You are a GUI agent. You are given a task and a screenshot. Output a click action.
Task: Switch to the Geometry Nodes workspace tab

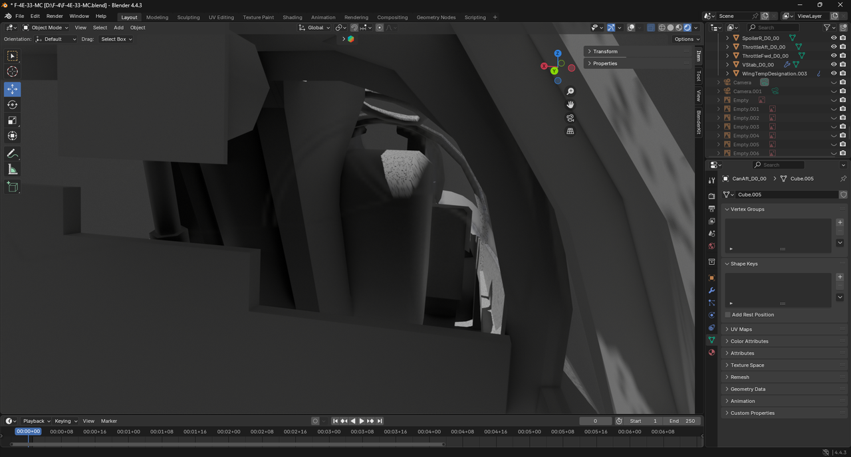click(436, 17)
